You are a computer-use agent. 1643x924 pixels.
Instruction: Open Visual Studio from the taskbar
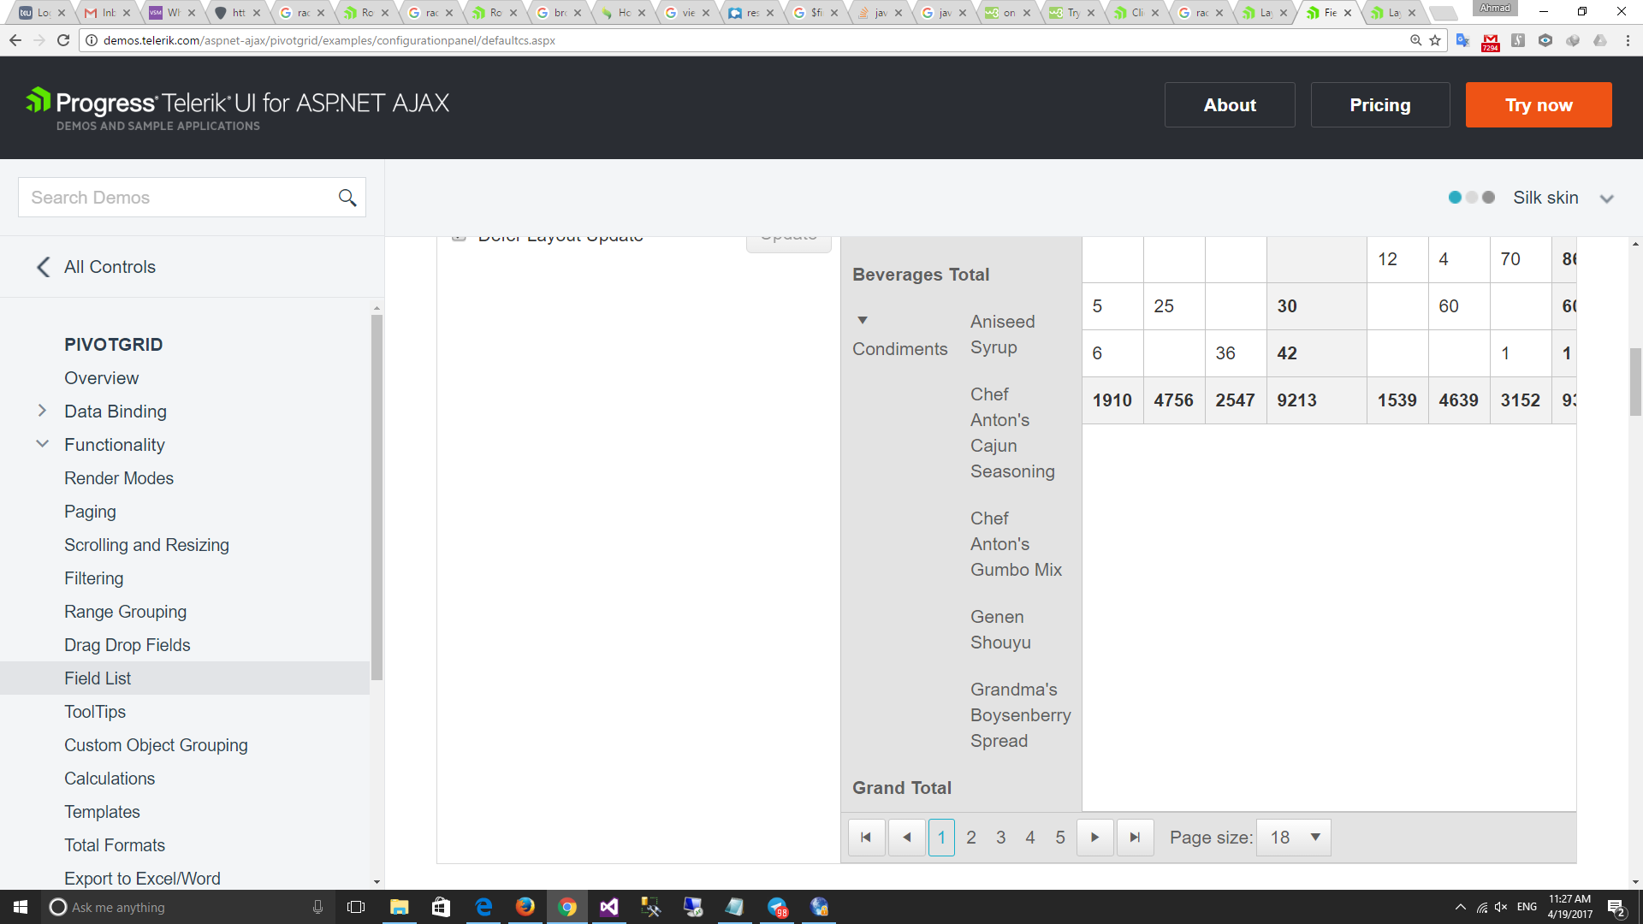coord(608,907)
